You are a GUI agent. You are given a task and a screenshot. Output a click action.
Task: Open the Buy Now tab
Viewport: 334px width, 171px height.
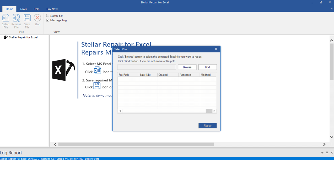click(52, 9)
